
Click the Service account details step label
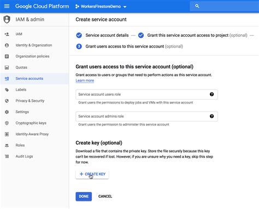[107, 35]
